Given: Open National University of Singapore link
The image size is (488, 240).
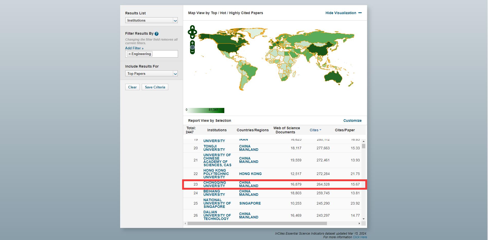Looking at the screenshot, I should [x=217, y=203].
